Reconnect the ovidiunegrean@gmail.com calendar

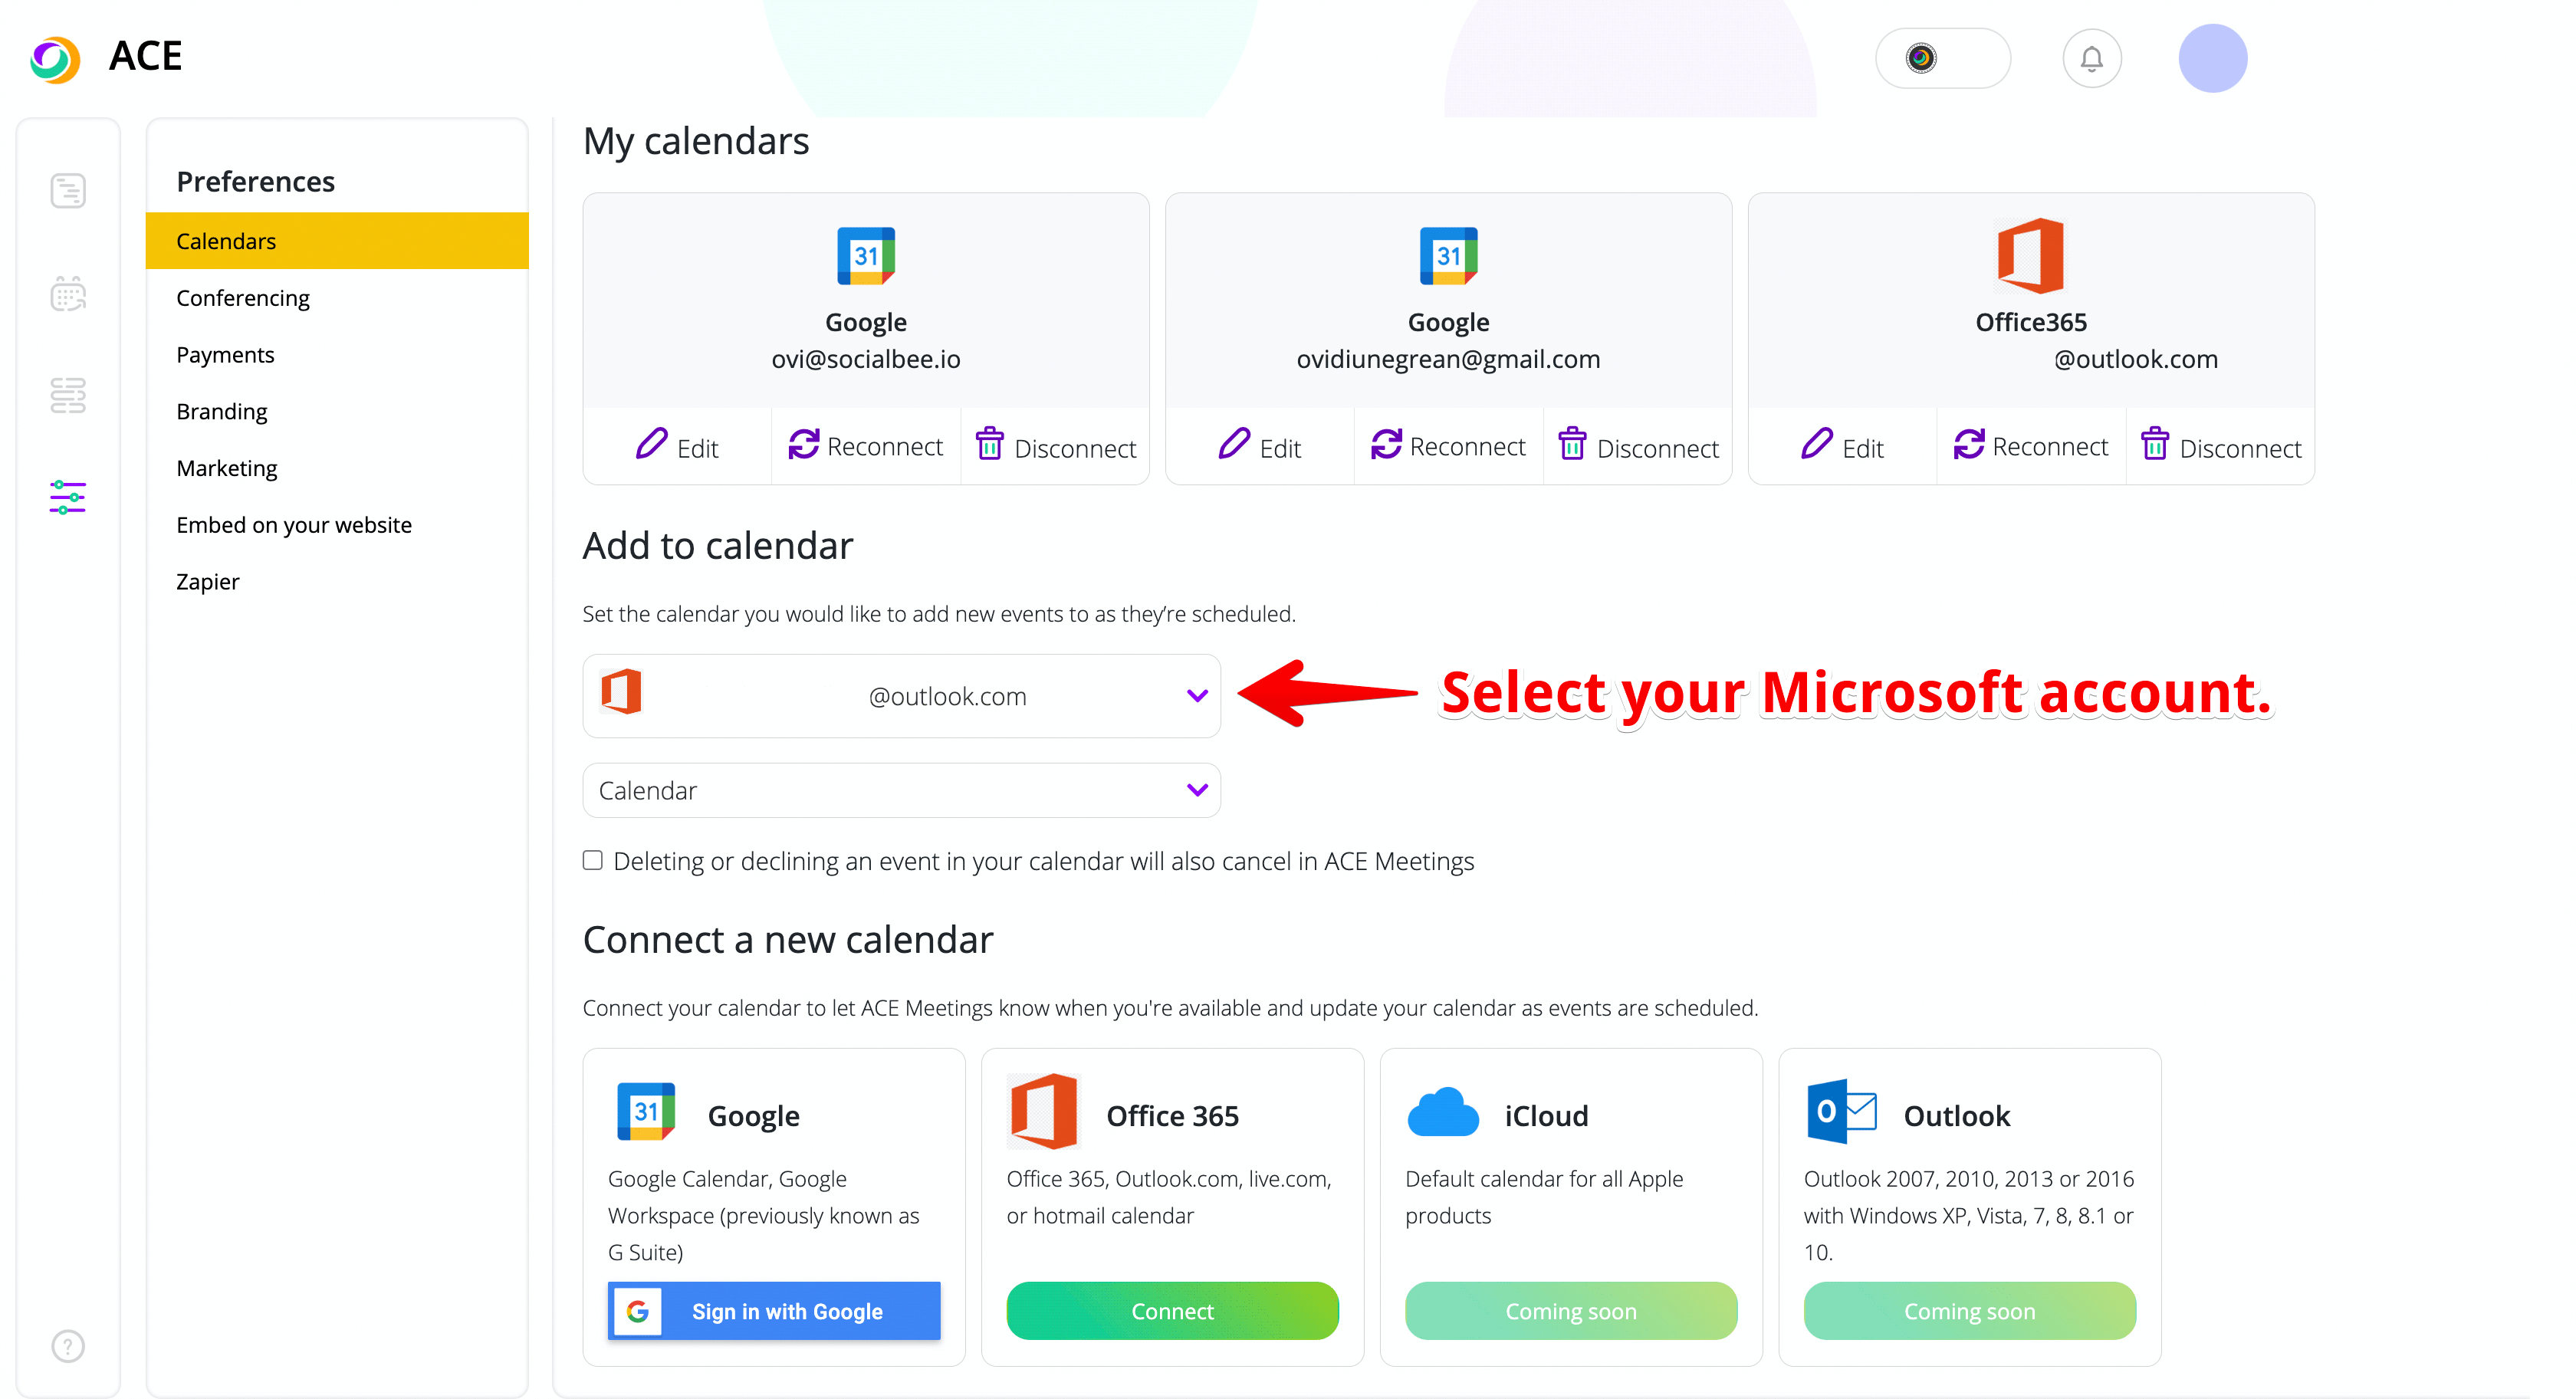coord(1448,446)
